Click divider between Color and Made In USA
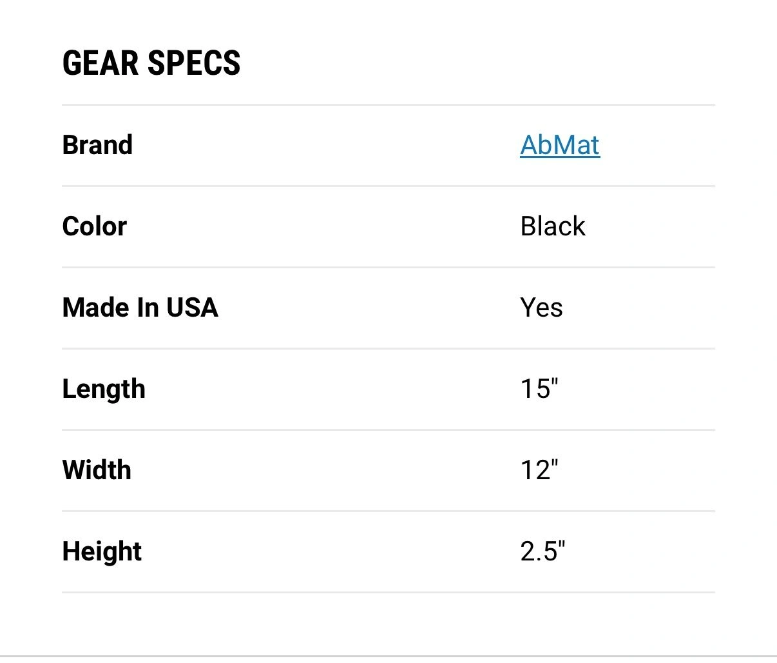 [388, 267]
